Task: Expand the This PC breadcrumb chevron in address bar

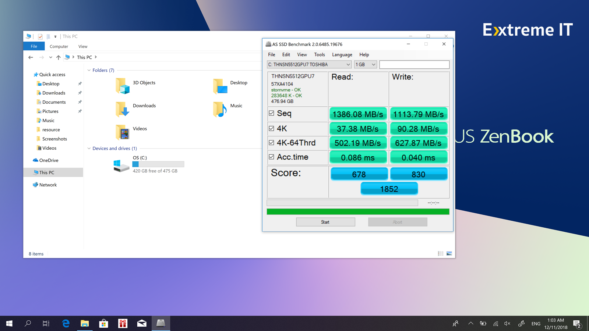Action: tap(96, 57)
